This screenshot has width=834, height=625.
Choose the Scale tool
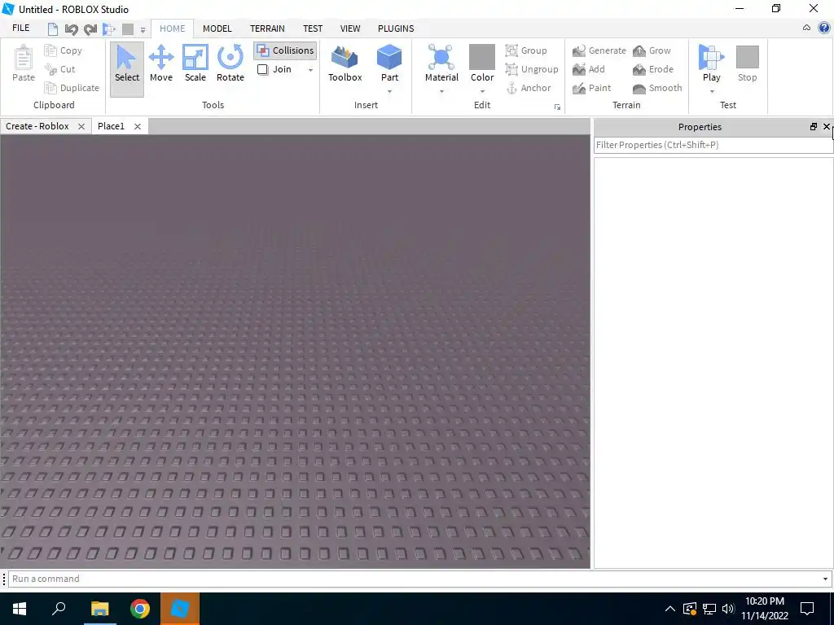(195, 63)
